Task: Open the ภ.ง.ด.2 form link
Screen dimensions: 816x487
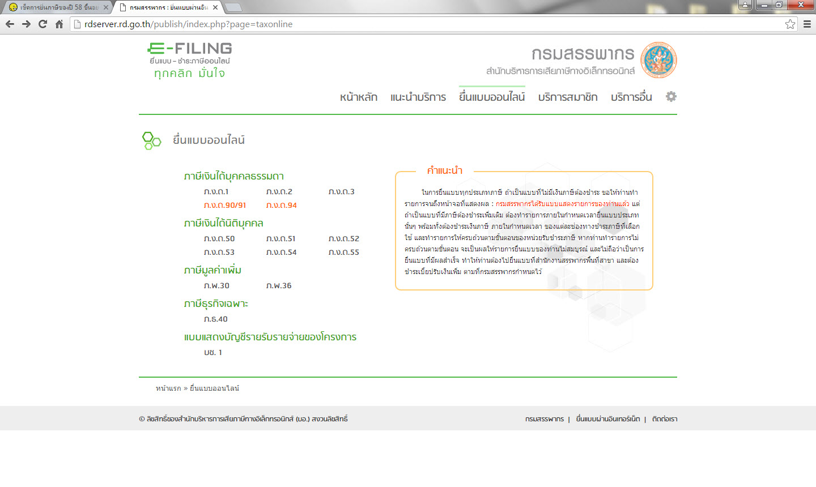Action: pos(279,191)
